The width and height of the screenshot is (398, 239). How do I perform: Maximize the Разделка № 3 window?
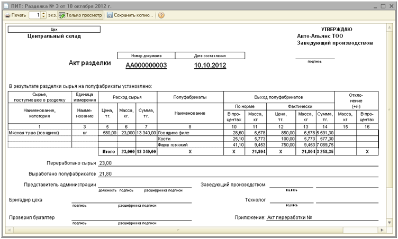point(383,5)
